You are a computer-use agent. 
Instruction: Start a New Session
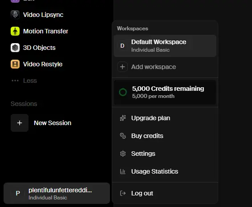41,123
